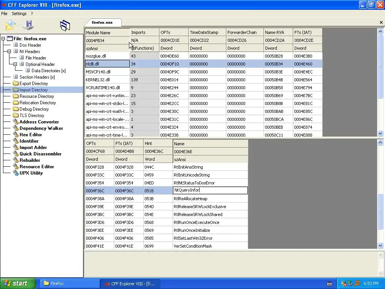Collapse the File: firefox.exe tree root
The width and height of the screenshot is (385, 289).
pyautogui.click(x=3, y=39)
